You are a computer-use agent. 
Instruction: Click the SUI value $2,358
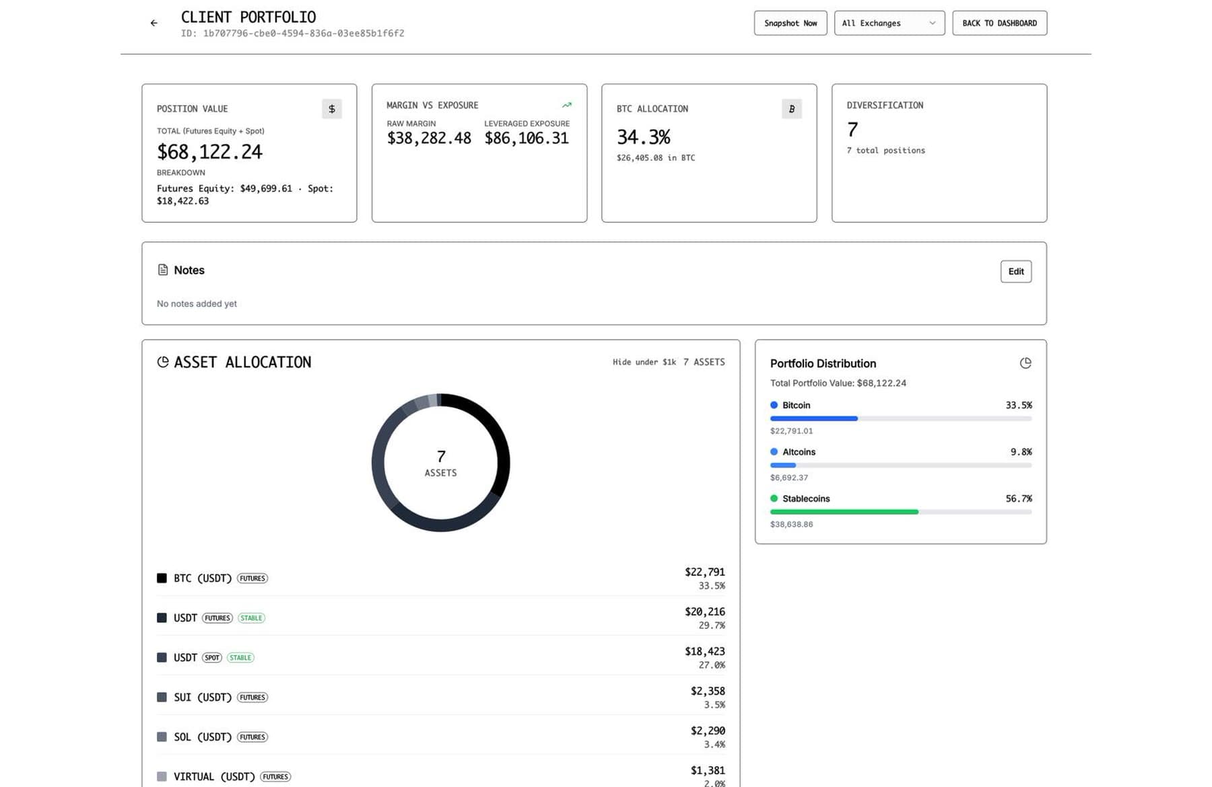pos(708,691)
